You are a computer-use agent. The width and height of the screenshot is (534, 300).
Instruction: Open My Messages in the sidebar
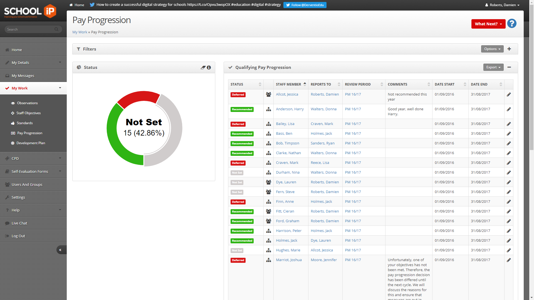click(33, 76)
